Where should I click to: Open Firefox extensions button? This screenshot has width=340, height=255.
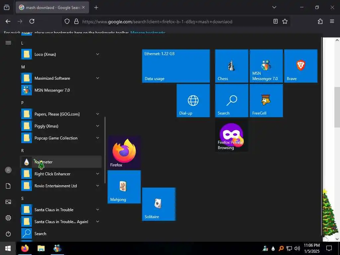point(320,21)
